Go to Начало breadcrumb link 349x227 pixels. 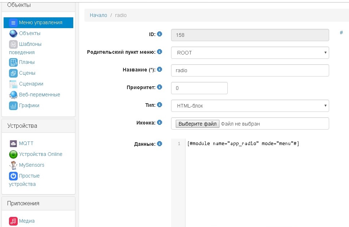click(99, 15)
